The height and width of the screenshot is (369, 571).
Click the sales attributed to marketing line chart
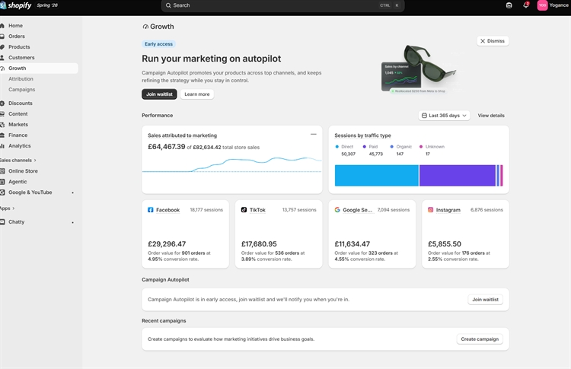(232, 165)
